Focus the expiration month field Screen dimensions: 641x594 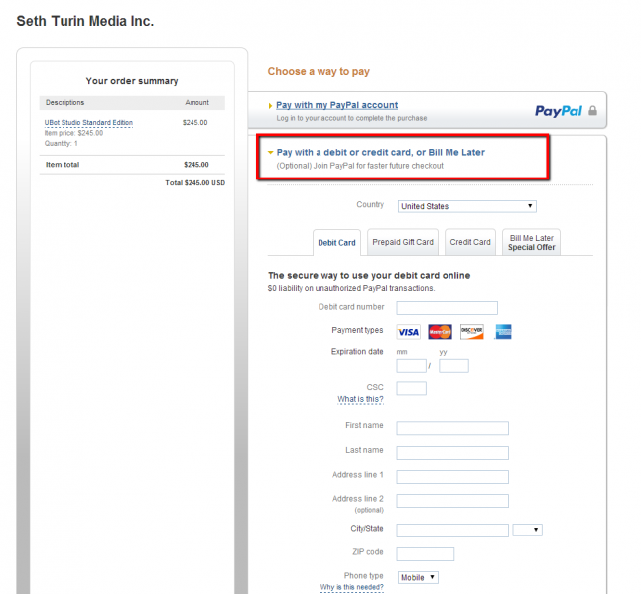pyautogui.click(x=411, y=366)
